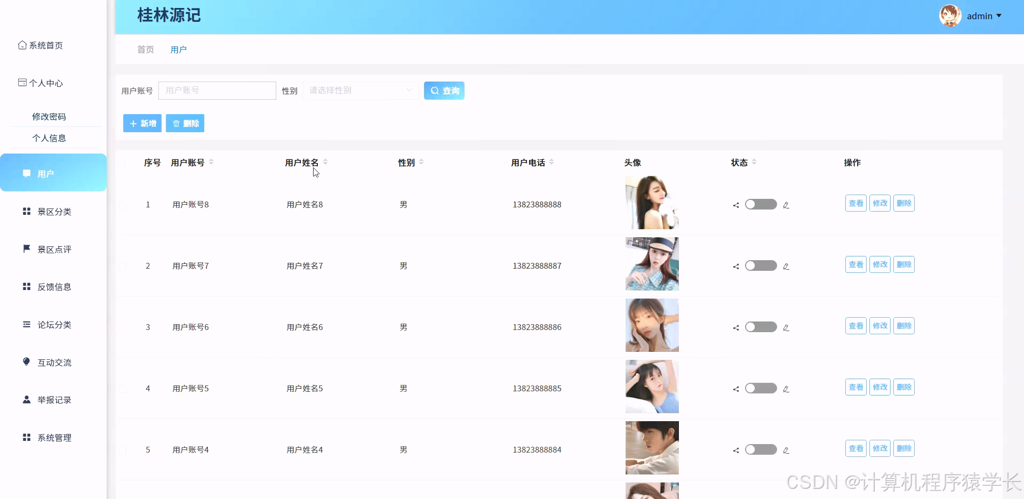Image resolution: width=1024 pixels, height=499 pixels.
Task: Toggle the status switch for 用户账号7
Action: tap(761, 265)
